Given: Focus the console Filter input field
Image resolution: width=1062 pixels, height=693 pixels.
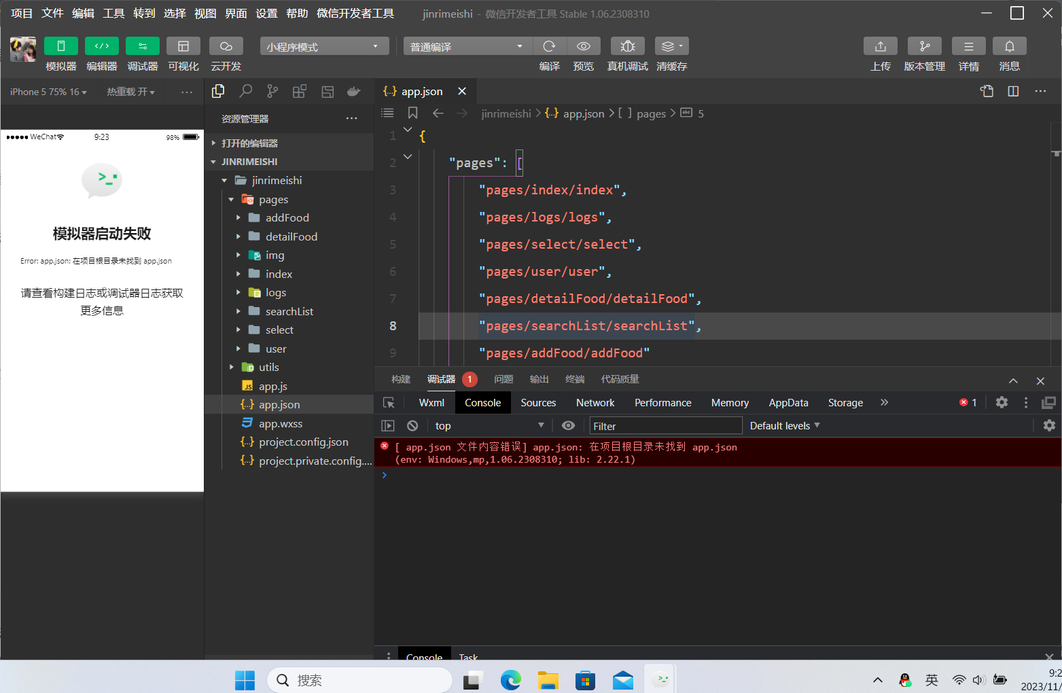Looking at the screenshot, I should pyautogui.click(x=665, y=426).
